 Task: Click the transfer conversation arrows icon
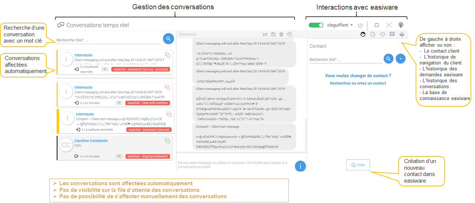(x=265, y=34)
